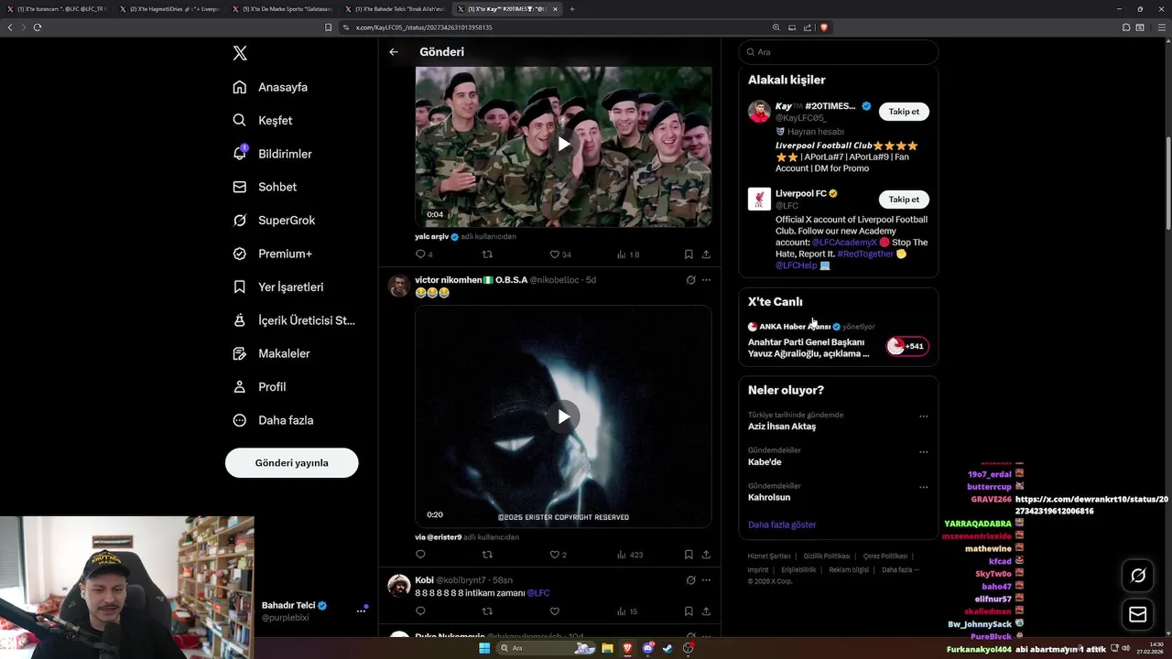Open the Kahrolsun trending topic
Viewport: 1172px width, 659px height.
click(769, 497)
